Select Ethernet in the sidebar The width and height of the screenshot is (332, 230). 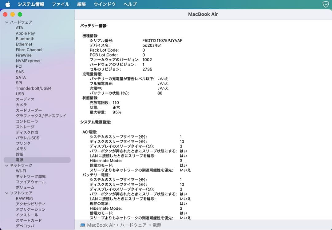pyautogui.click(x=24, y=44)
